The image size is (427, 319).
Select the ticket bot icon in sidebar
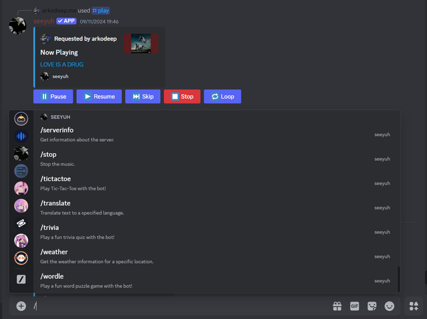click(21, 223)
